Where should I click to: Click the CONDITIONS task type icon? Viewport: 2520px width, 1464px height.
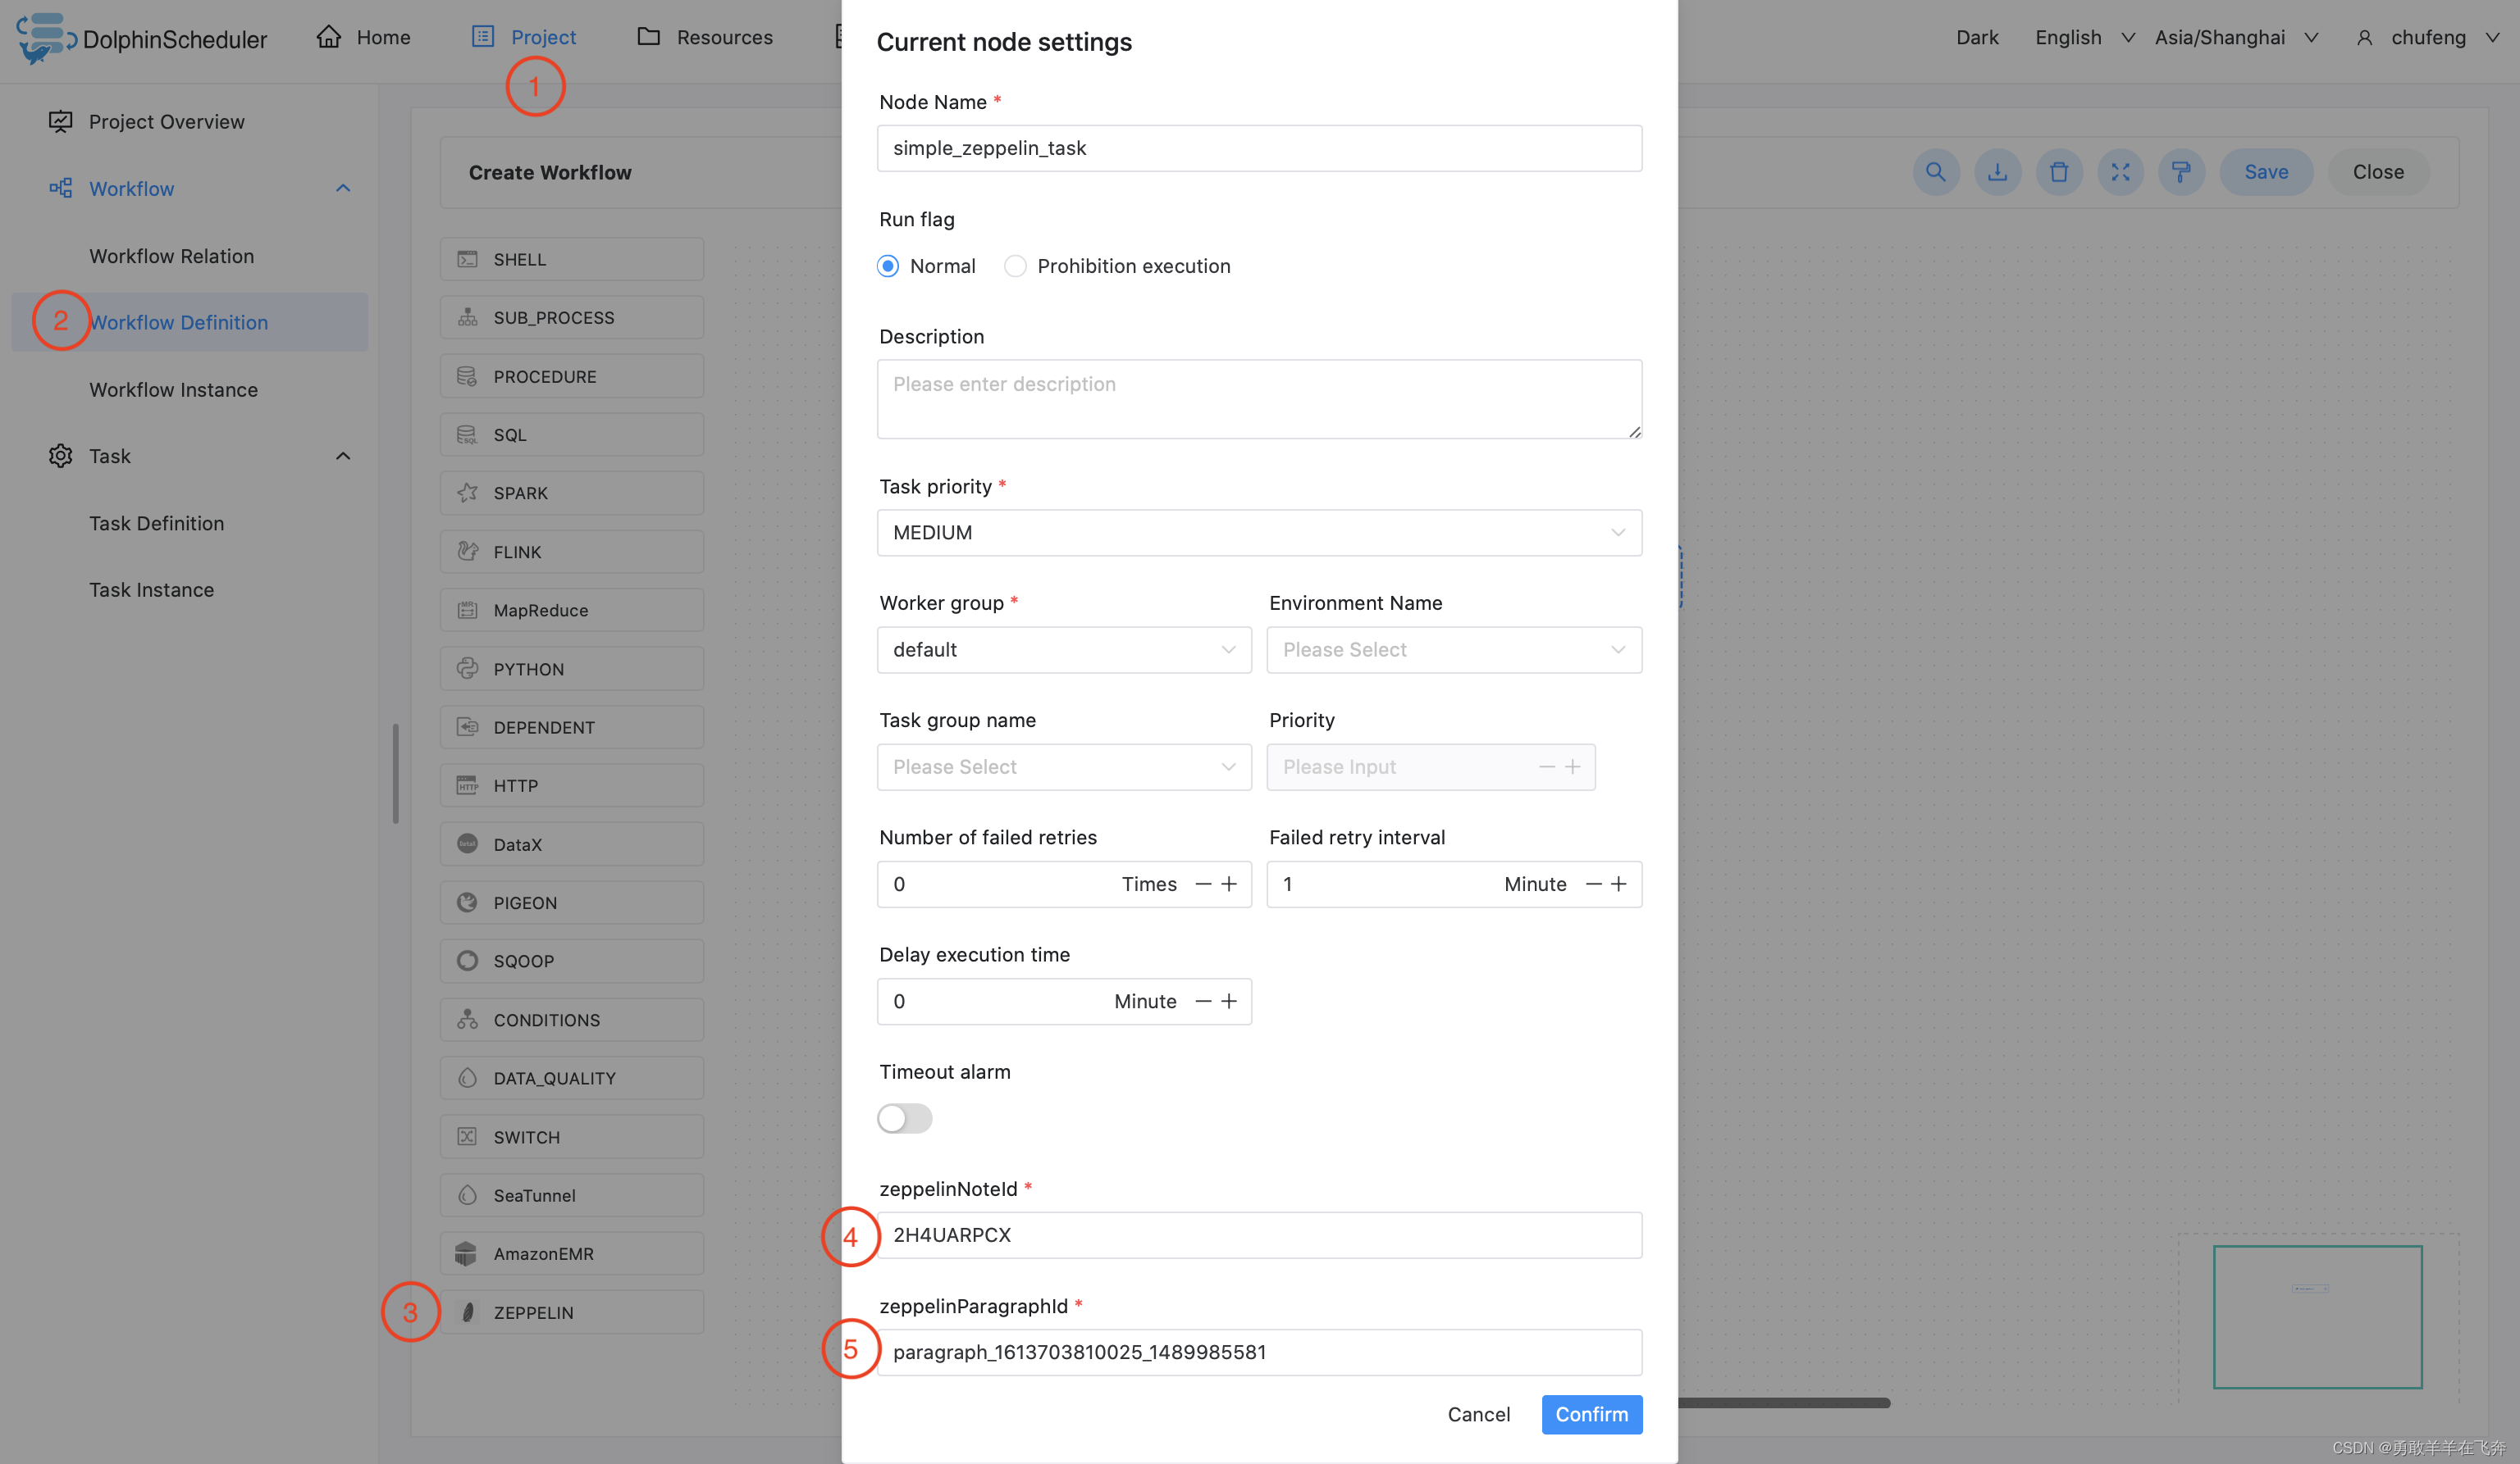point(468,1020)
